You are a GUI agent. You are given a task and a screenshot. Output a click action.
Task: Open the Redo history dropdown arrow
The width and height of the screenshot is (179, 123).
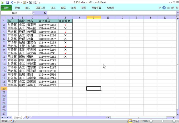click(x=21, y=2)
